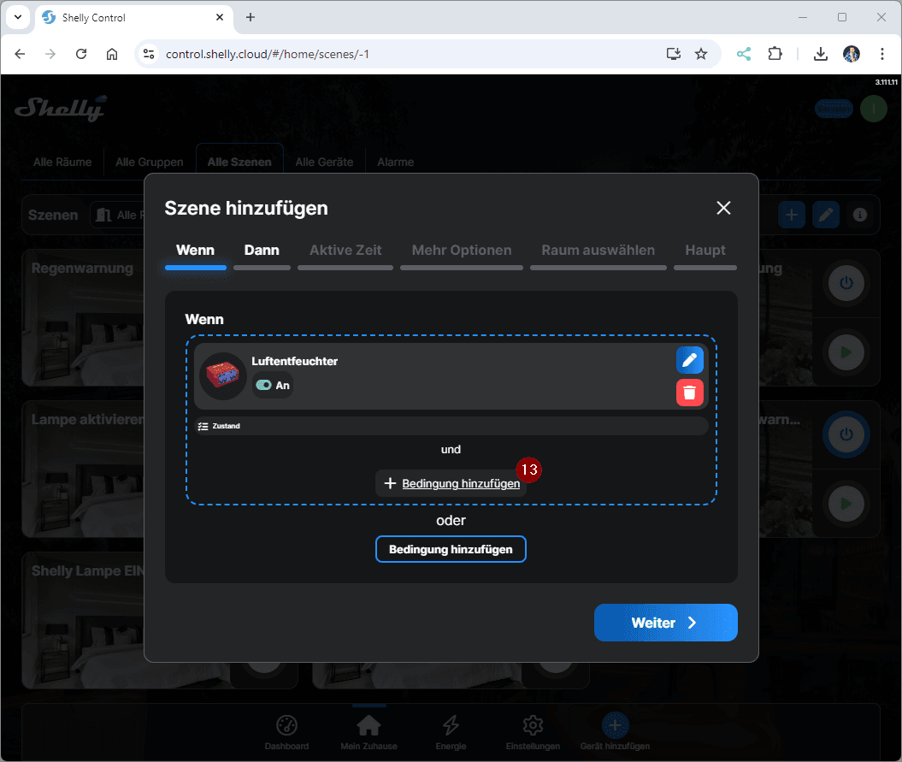Open Chrome's three-dot menu
The image size is (902, 762).
coord(881,54)
